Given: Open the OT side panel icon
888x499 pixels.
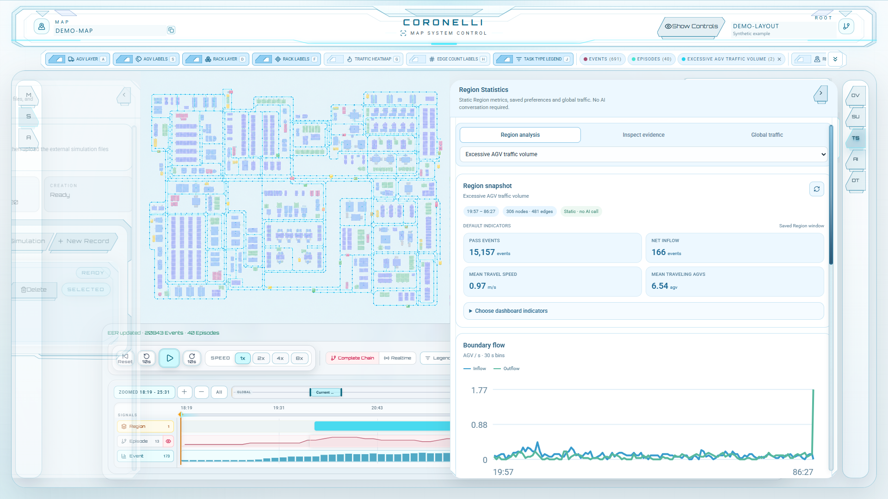Looking at the screenshot, I should pyautogui.click(x=856, y=181).
